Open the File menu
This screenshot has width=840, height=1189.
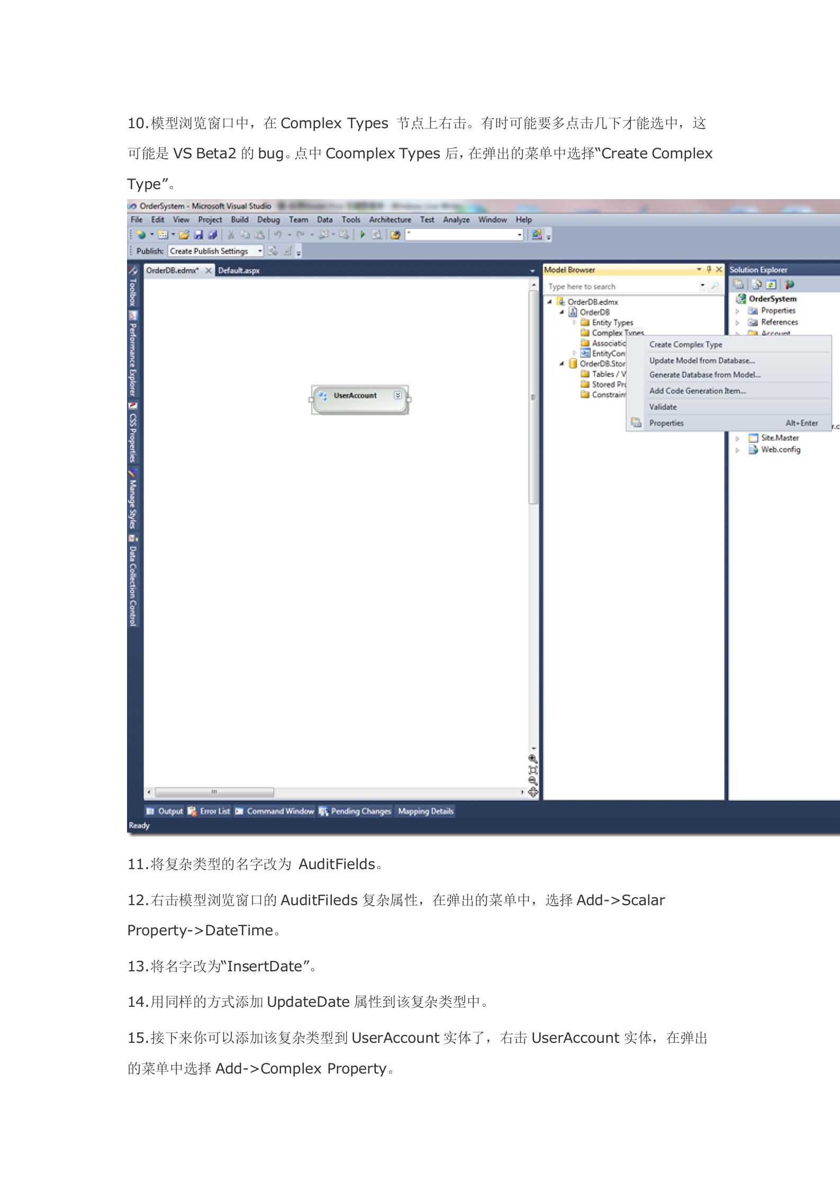pyautogui.click(x=137, y=220)
